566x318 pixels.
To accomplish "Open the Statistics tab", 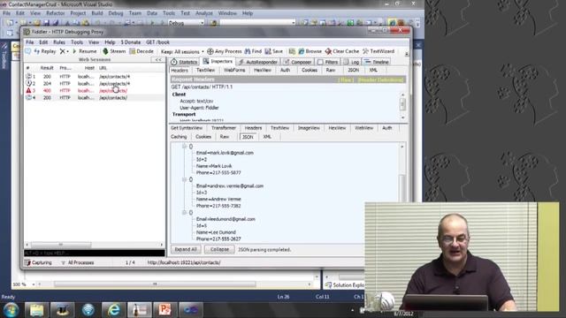I will point(184,62).
